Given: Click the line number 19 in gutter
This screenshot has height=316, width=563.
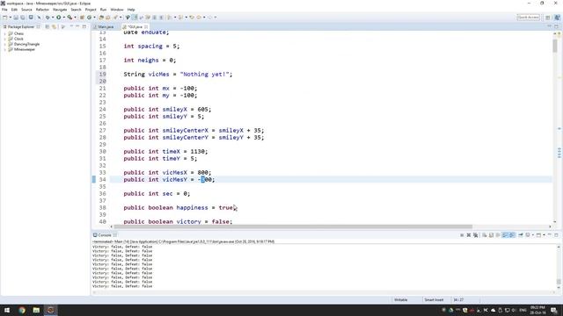Looking at the screenshot, I should pyautogui.click(x=102, y=74).
